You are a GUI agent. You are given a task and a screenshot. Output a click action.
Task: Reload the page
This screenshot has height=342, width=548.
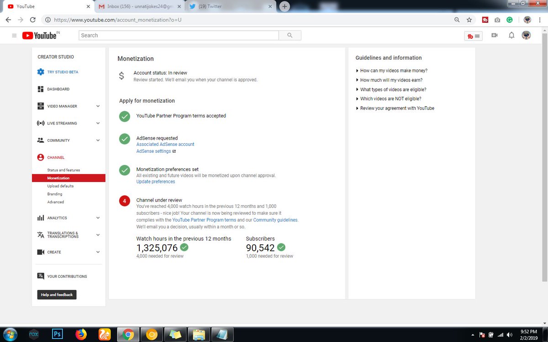pyautogui.click(x=32, y=20)
